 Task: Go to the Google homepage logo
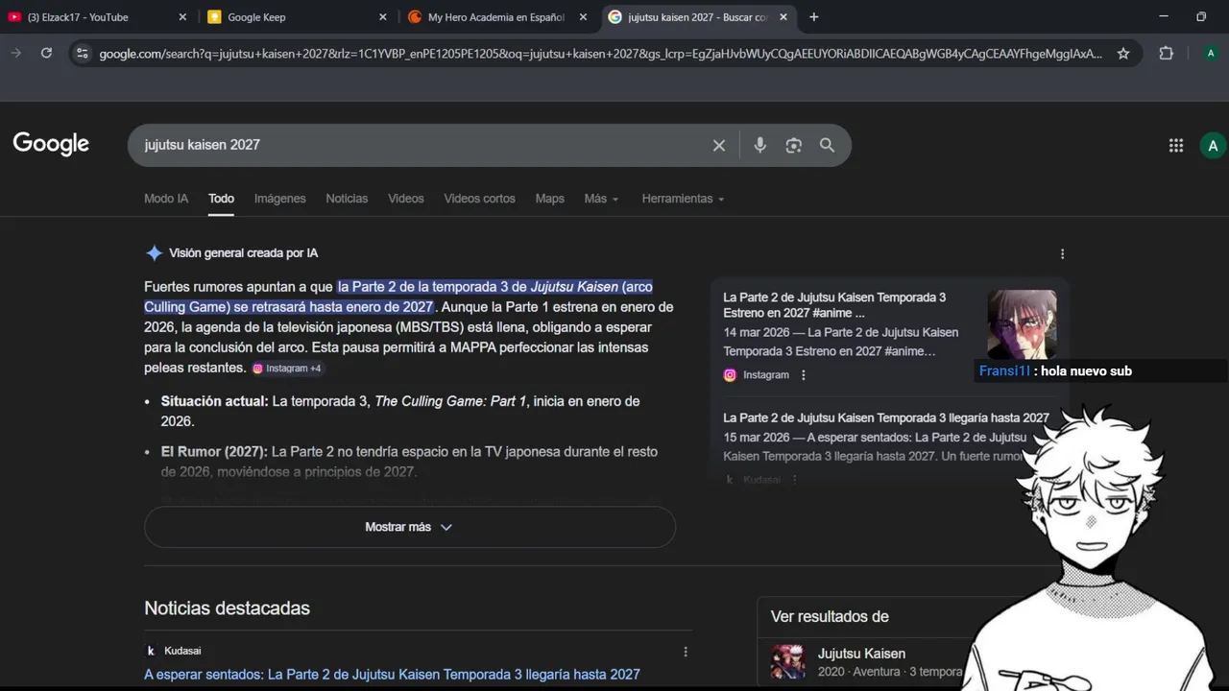tap(51, 144)
